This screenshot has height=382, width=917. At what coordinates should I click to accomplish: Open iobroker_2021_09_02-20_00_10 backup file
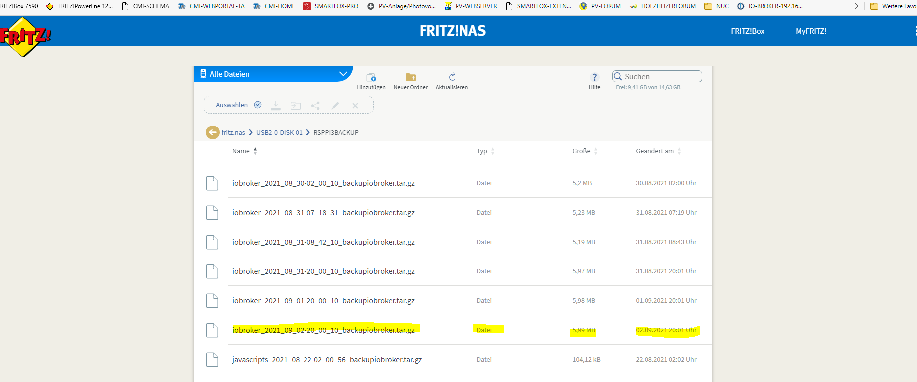coord(323,330)
